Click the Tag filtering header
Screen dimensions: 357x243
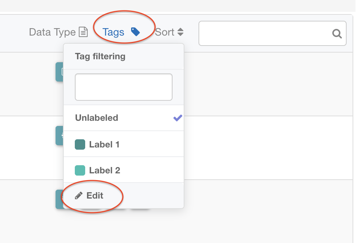tap(100, 56)
